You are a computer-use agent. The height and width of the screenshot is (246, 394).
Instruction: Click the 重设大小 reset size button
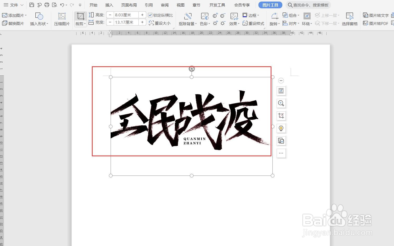coord(160,23)
